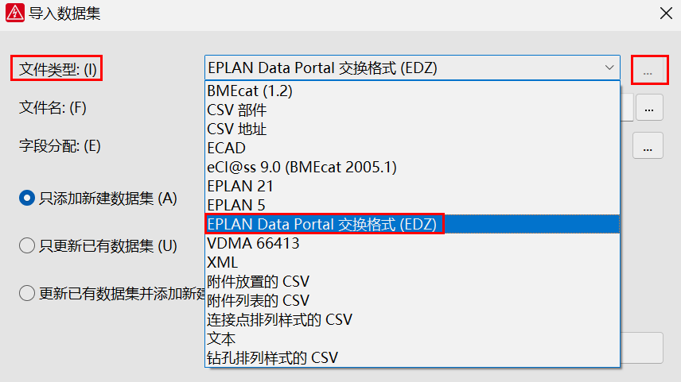
Task: Click the browse button beside 字段分配
Action: (x=649, y=146)
